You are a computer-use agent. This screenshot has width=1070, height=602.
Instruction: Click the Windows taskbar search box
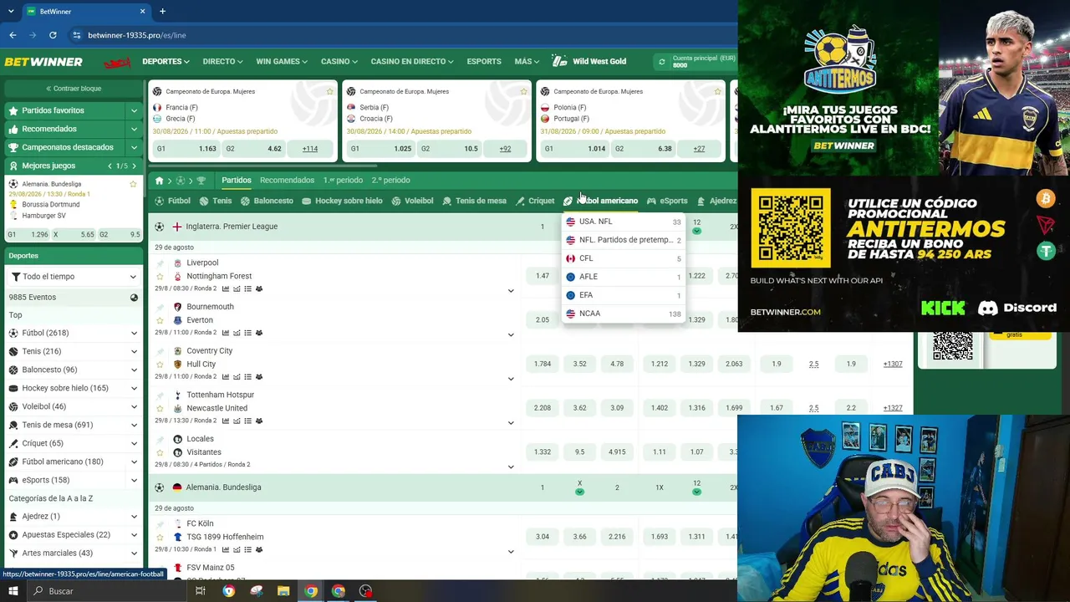tap(109, 591)
